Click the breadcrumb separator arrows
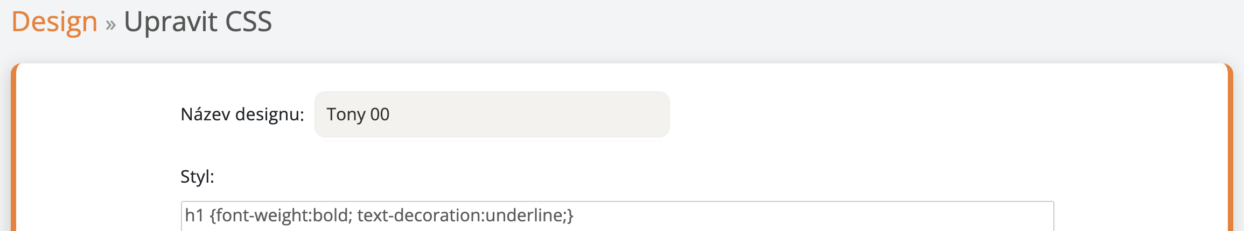 tap(110, 25)
